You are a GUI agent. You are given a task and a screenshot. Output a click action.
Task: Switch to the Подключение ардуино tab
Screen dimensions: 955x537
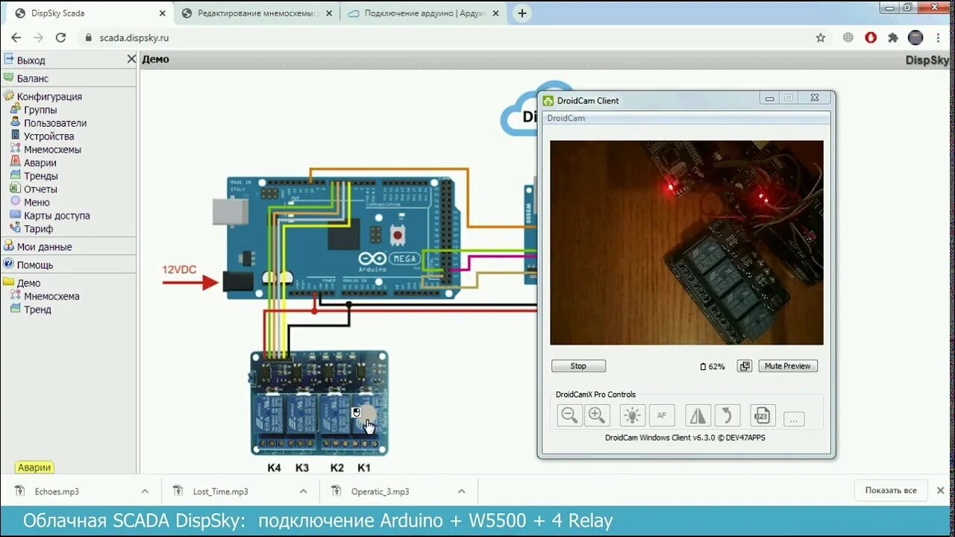click(x=425, y=13)
